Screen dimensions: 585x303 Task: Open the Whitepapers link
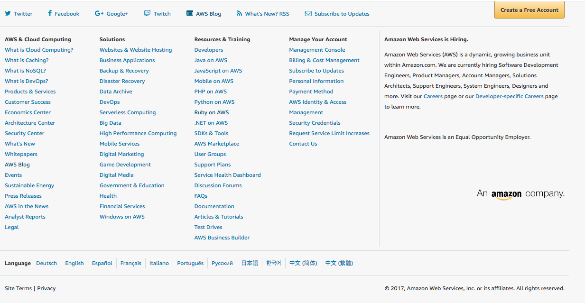[21, 154]
